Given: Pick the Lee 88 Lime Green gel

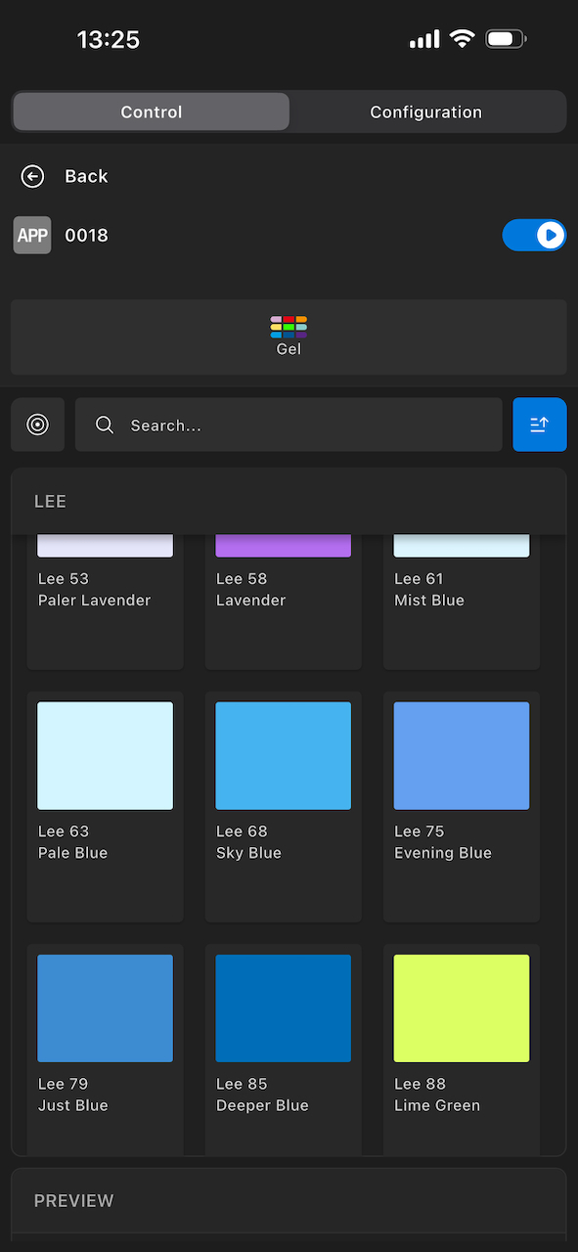Looking at the screenshot, I should point(462,1049).
